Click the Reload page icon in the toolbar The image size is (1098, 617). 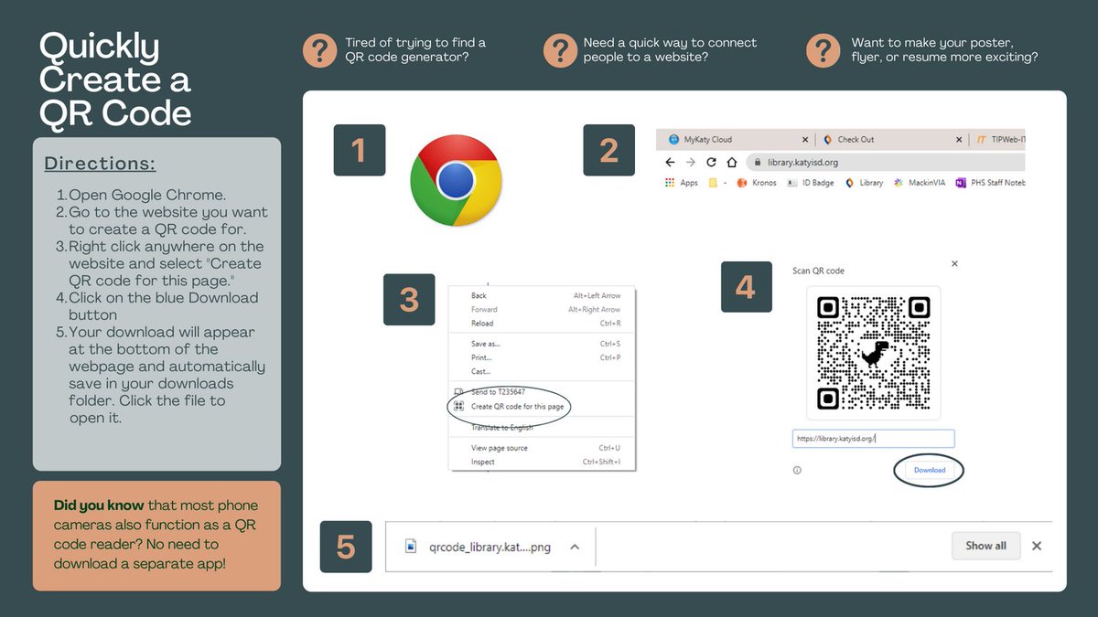pyautogui.click(x=711, y=162)
